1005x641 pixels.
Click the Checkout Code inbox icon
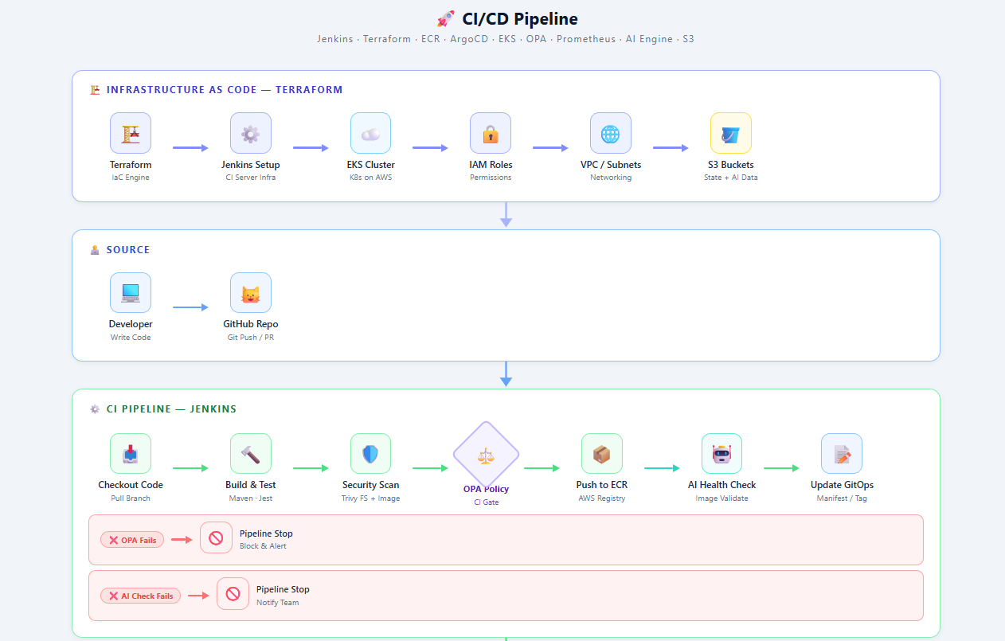pyautogui.click(x=131, y=454)
